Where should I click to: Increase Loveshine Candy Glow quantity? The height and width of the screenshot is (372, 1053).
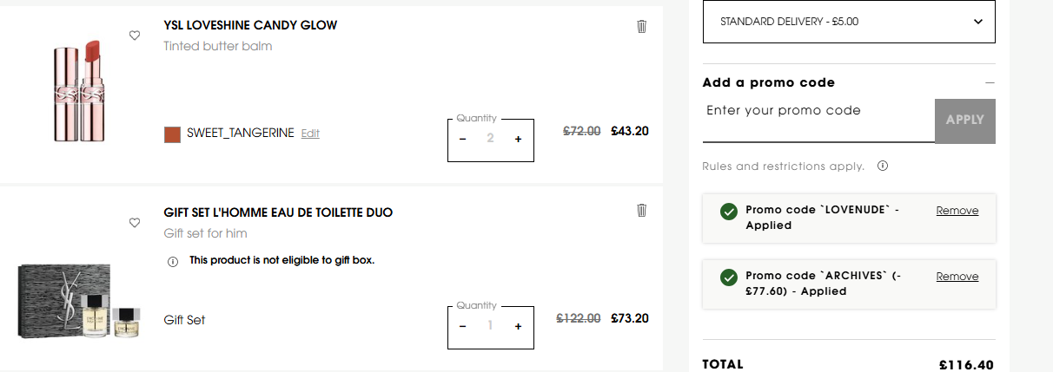tap(519, 139)
